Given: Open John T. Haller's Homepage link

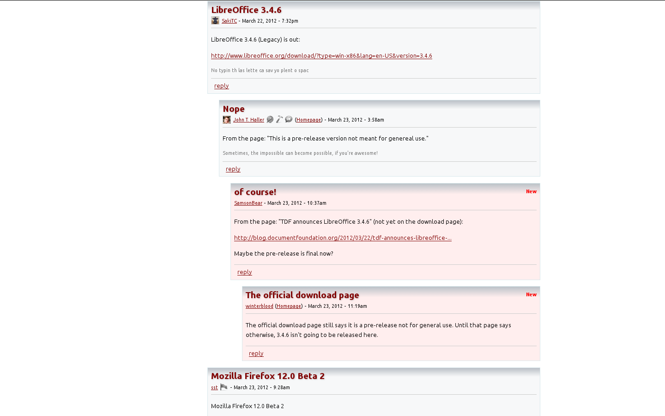Looking at the screenshot, I should point(308,119).
